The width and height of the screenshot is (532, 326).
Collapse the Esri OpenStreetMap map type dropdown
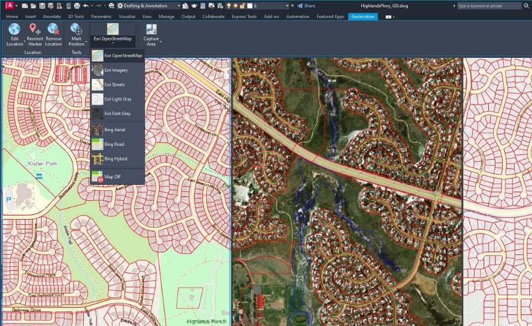(x=112, y=43)
